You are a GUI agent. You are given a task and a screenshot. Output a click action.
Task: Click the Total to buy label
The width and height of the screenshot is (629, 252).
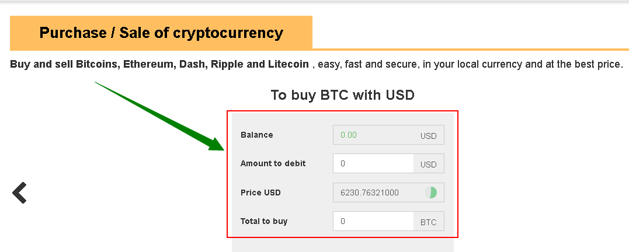click(264, 221)
